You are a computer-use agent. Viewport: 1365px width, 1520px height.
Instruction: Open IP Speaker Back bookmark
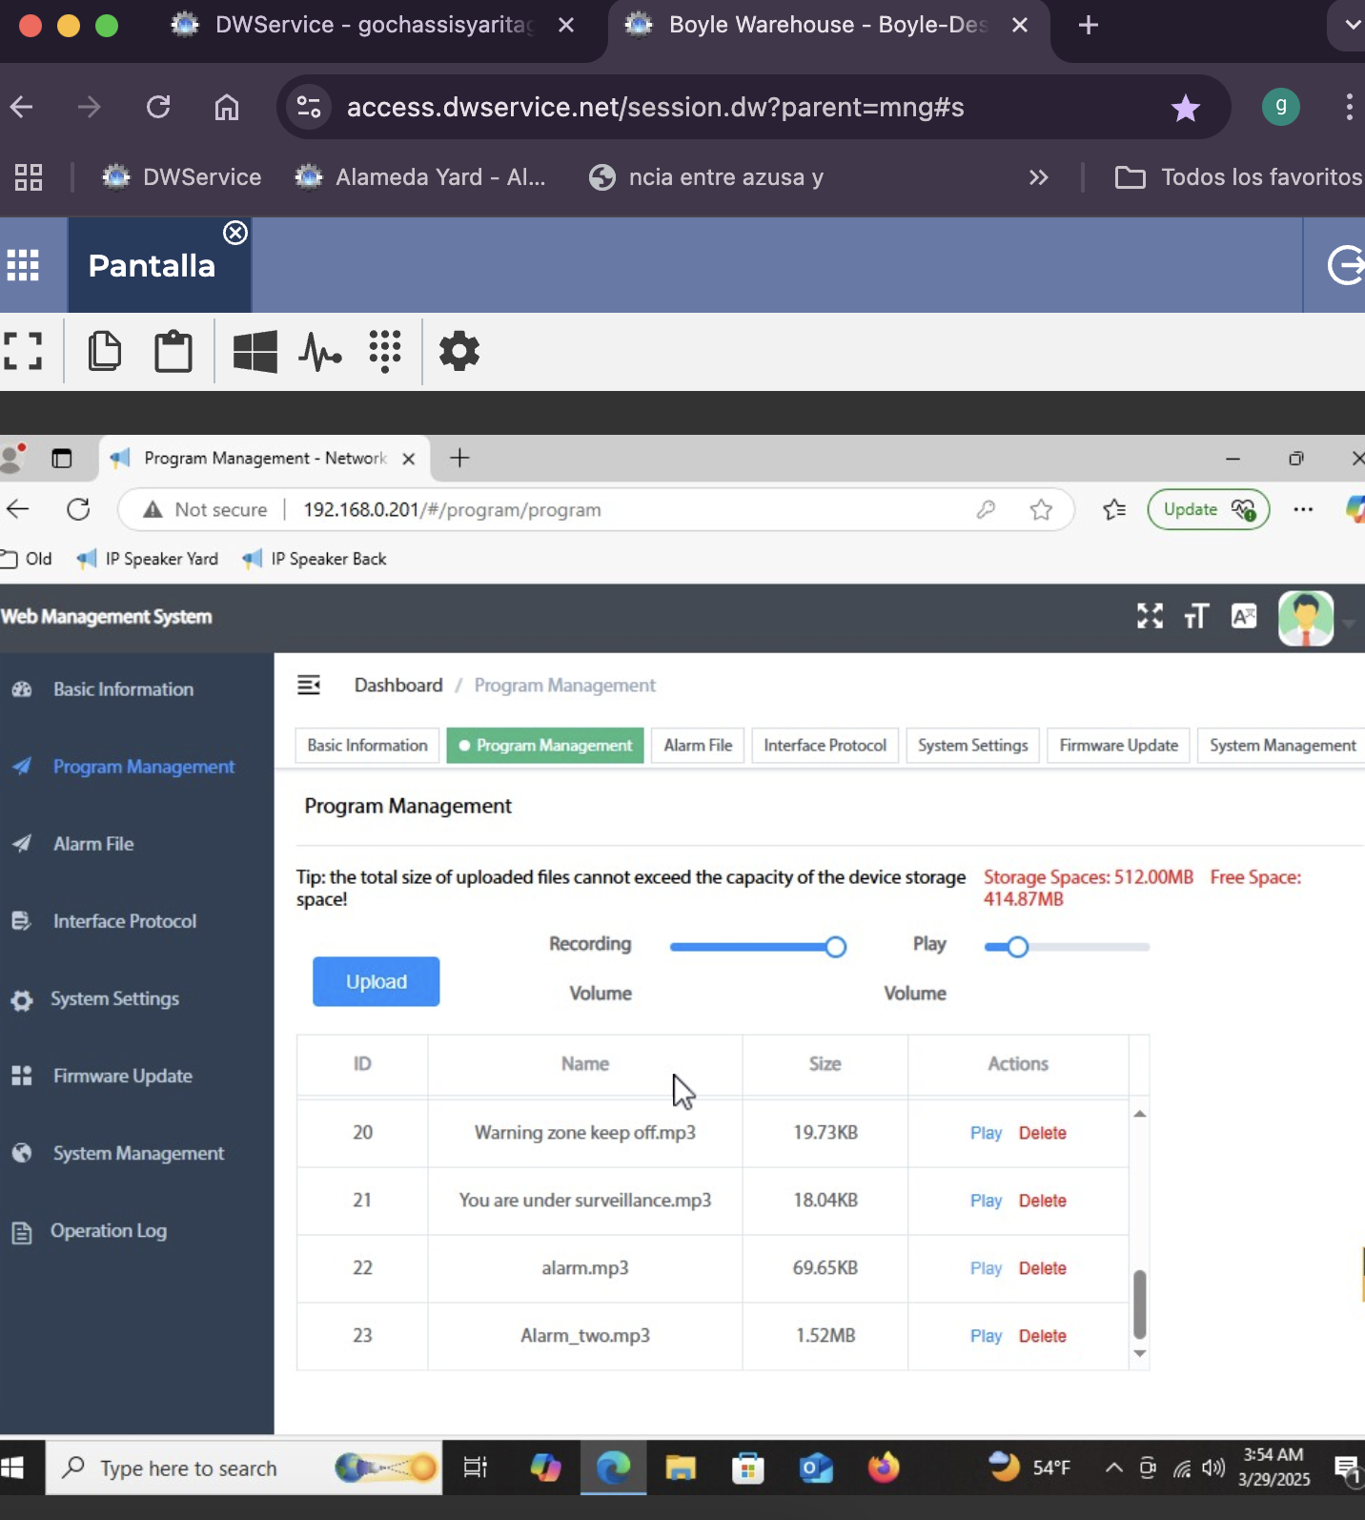315,559
